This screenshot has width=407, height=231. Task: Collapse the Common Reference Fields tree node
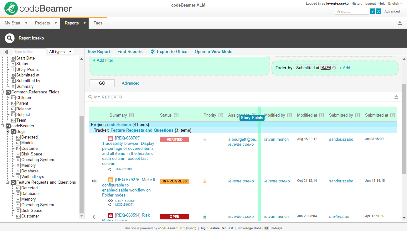(x=3, y=92)
